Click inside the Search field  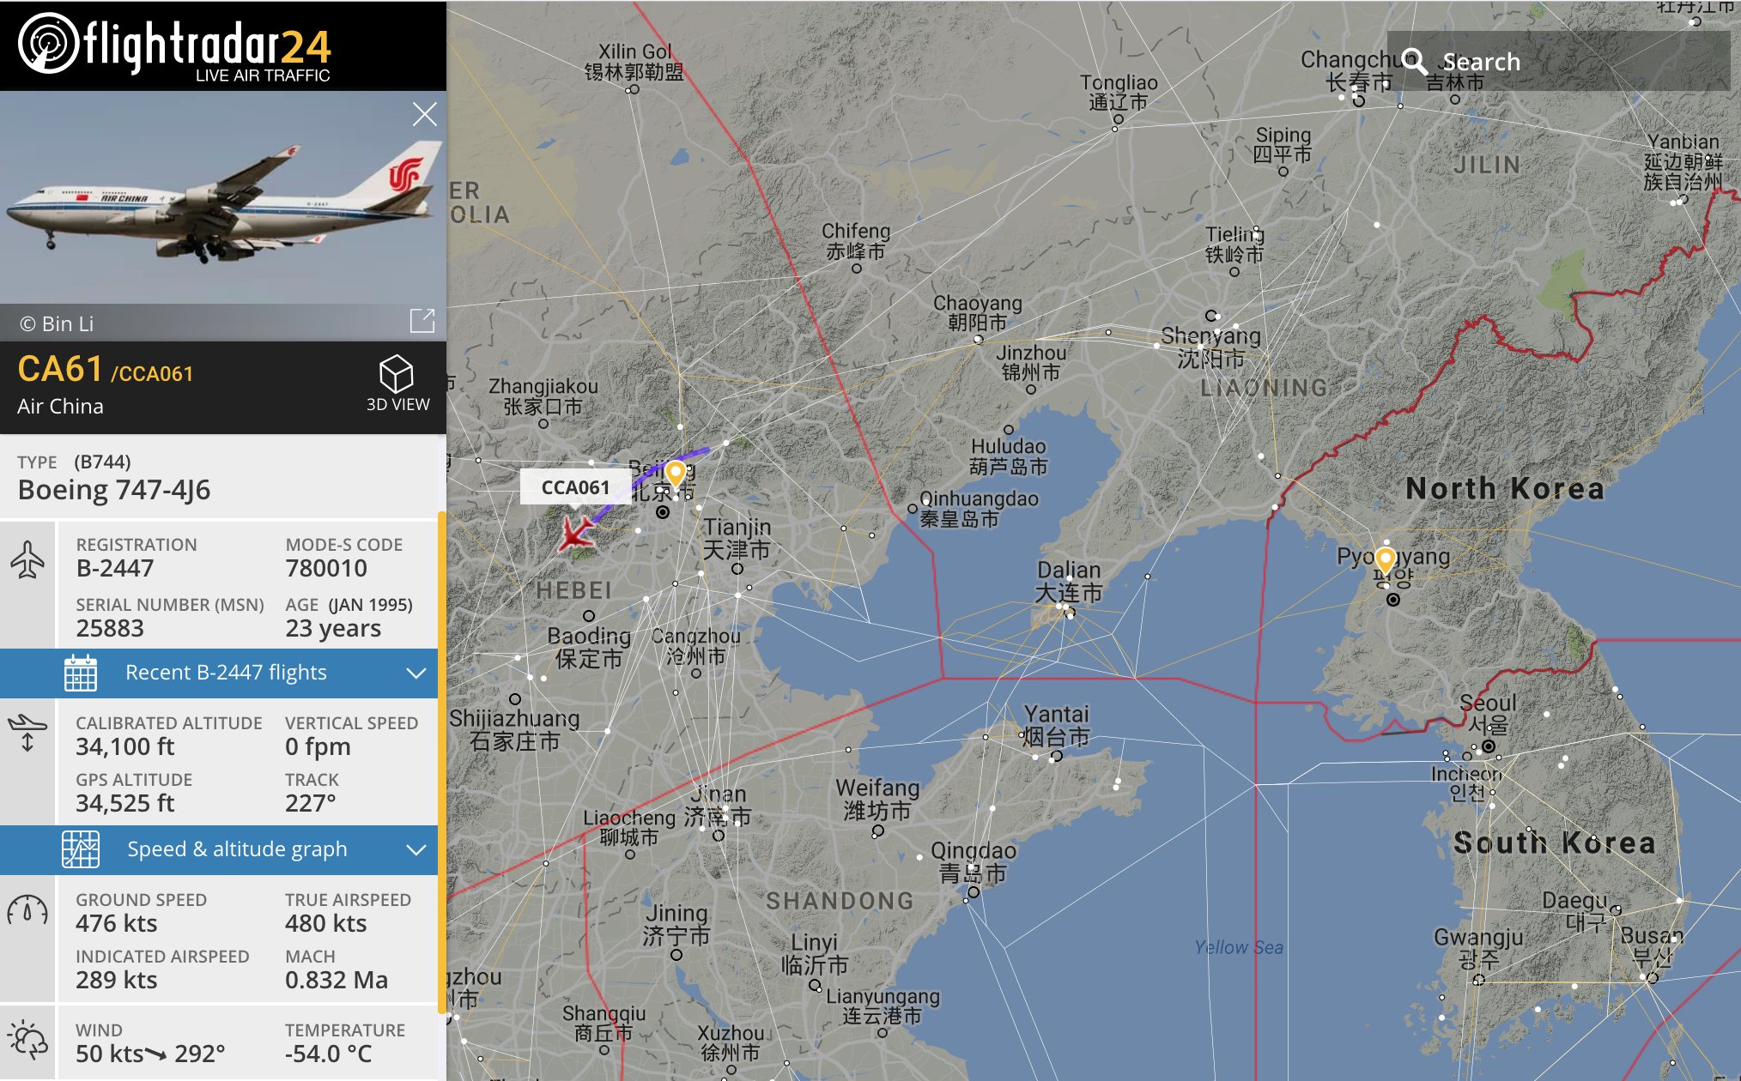pyautogui.click(x=1559, y=61)
